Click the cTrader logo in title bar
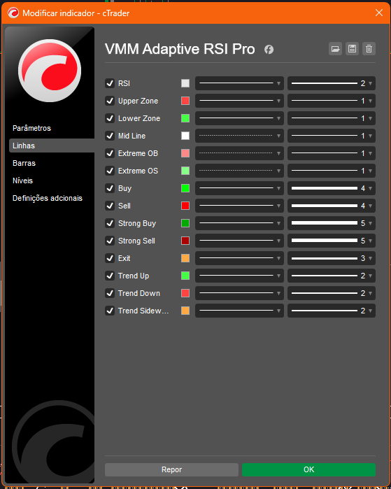Image resolution: width=391 pixels, height=489 pixels. [13, 13]
